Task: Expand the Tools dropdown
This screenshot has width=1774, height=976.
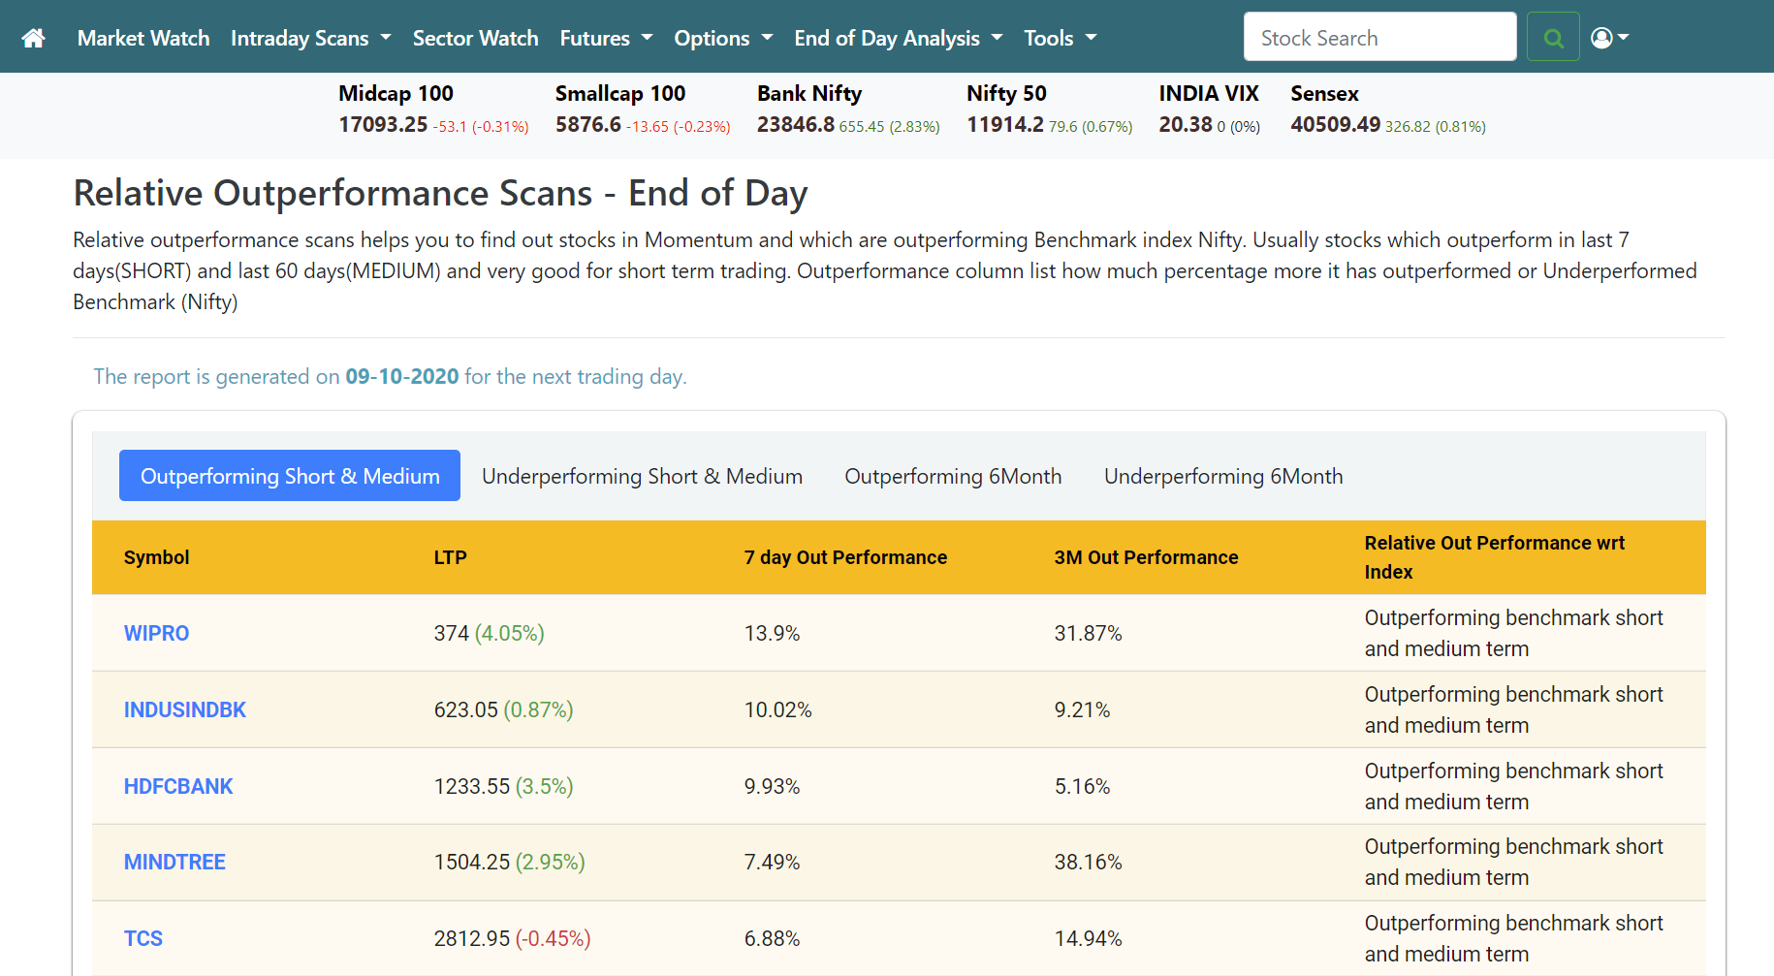Action: (1061, 38)
